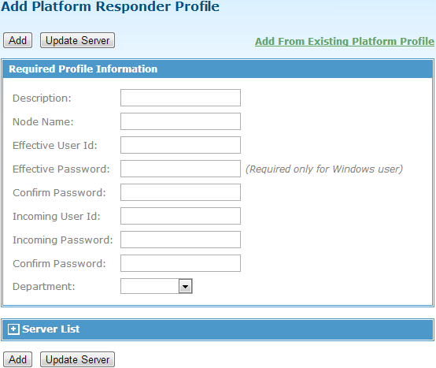
Task: Click the Required Profile Information header bar
Action: coord(218,69)
